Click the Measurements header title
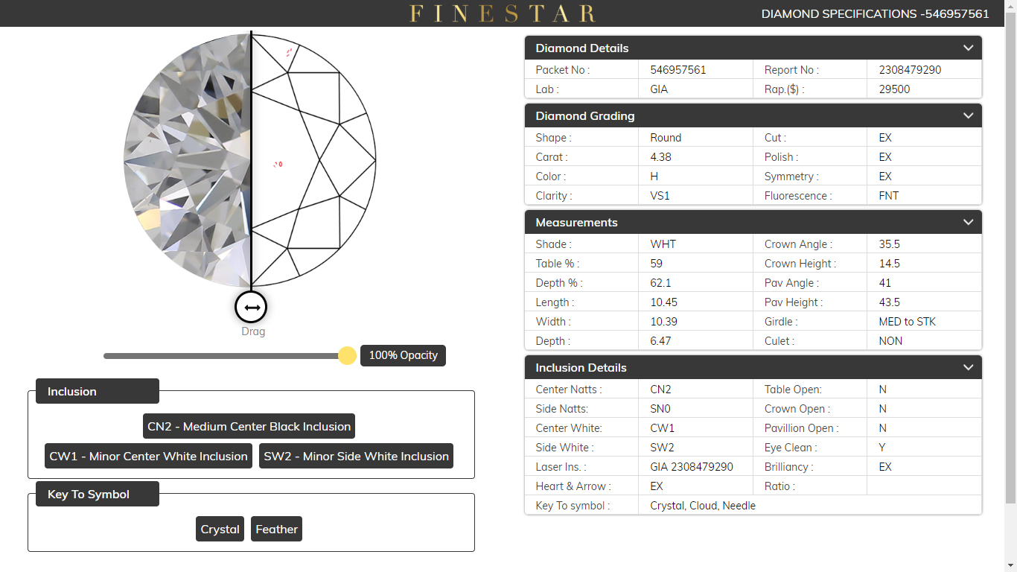Image resolution: width=1017 pixels, height=572 pixels. 576,222
